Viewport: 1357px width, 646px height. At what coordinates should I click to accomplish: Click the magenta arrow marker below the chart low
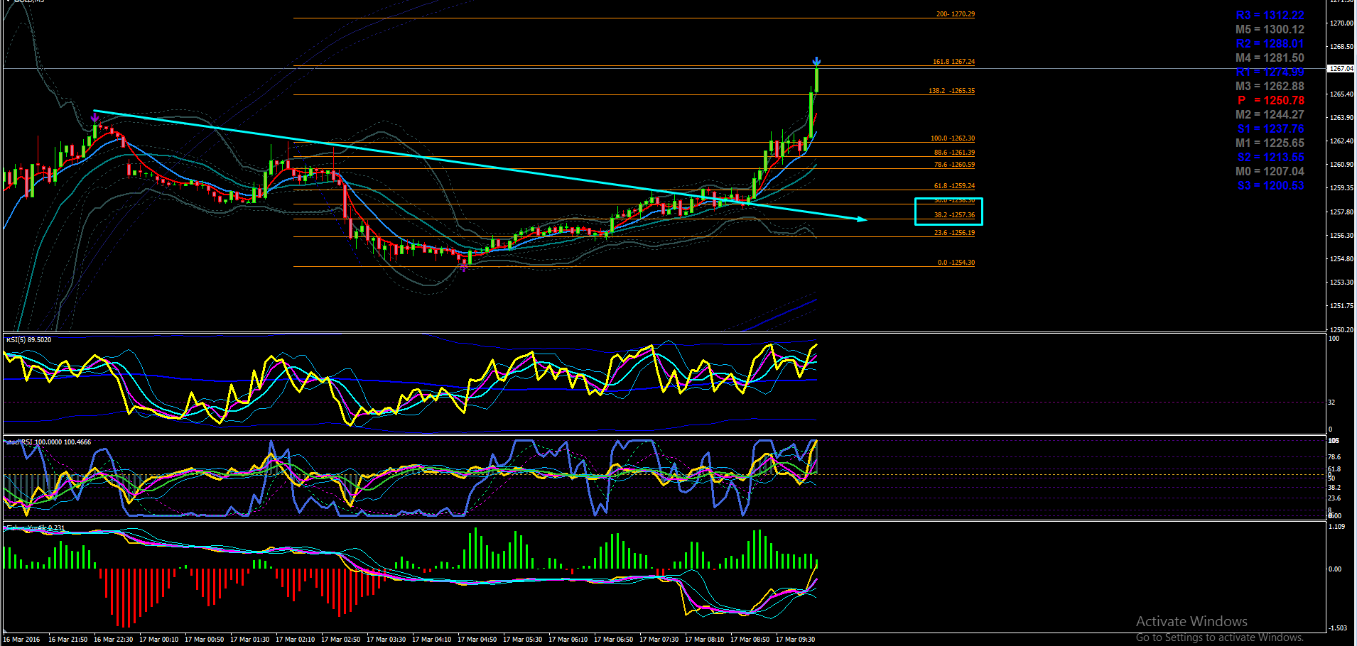point(464,267)
